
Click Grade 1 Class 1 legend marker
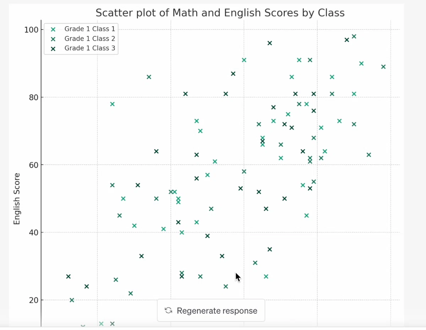pyautogui.click(x=53, y=29)
